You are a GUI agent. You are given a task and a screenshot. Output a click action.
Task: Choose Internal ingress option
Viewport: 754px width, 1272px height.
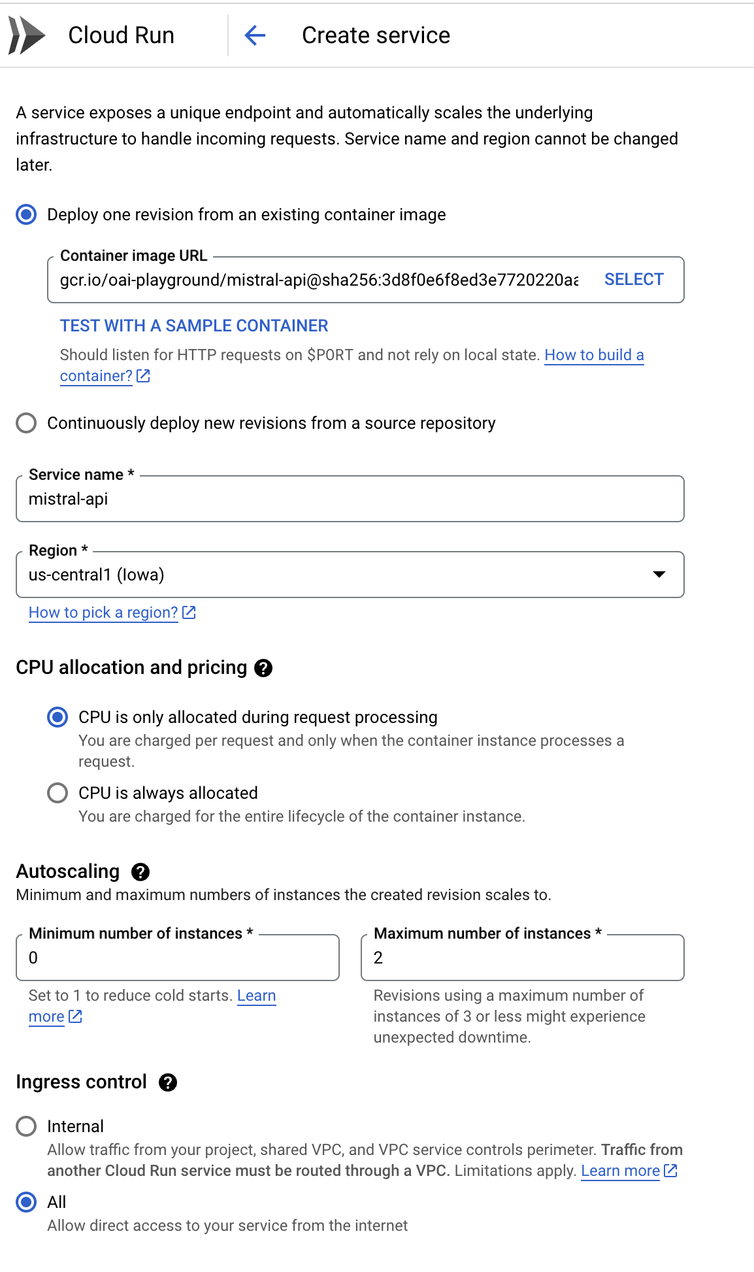click(x=25, y=1126)
